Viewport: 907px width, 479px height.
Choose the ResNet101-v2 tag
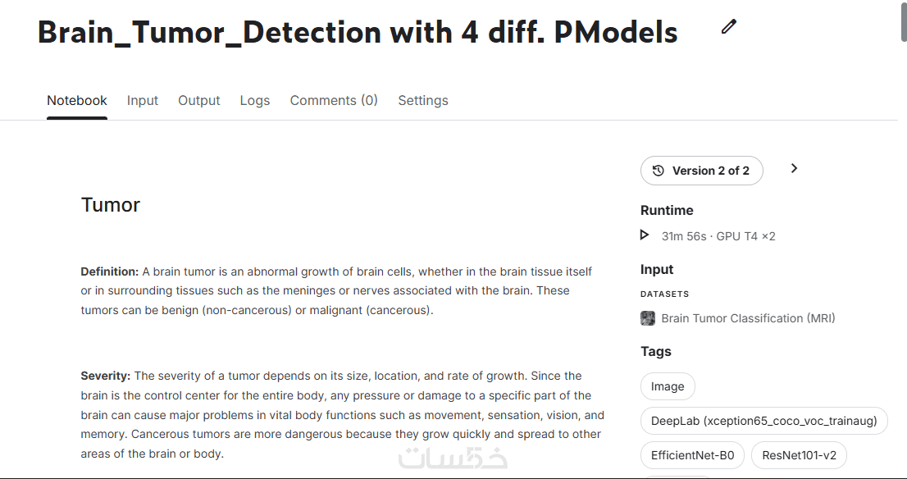click(x=800, y=455)
